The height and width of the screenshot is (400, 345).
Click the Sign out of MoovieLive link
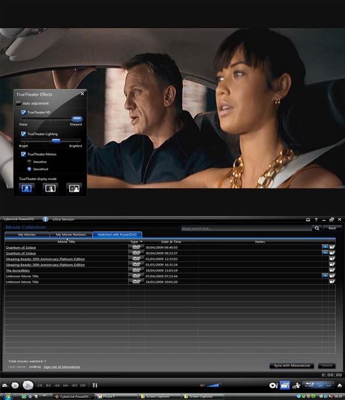[x=61, y=367]
